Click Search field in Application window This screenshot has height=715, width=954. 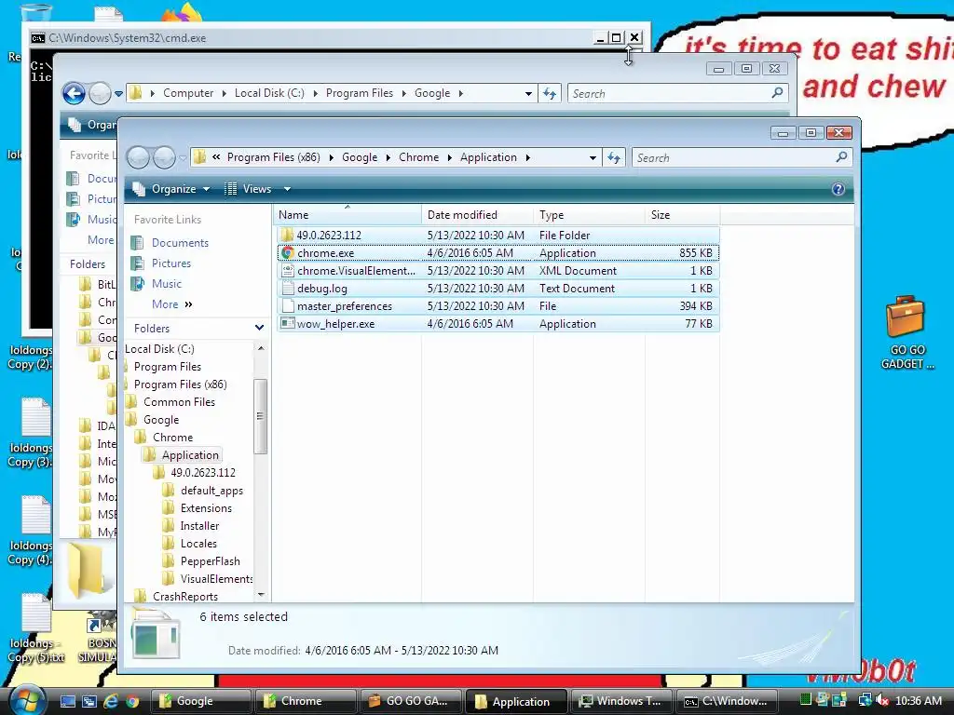coord(732,158)
